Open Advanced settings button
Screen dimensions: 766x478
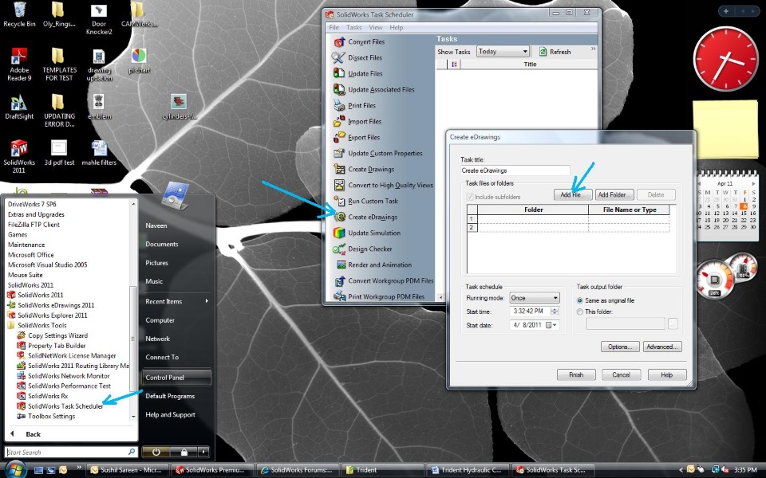pos(662,347)
